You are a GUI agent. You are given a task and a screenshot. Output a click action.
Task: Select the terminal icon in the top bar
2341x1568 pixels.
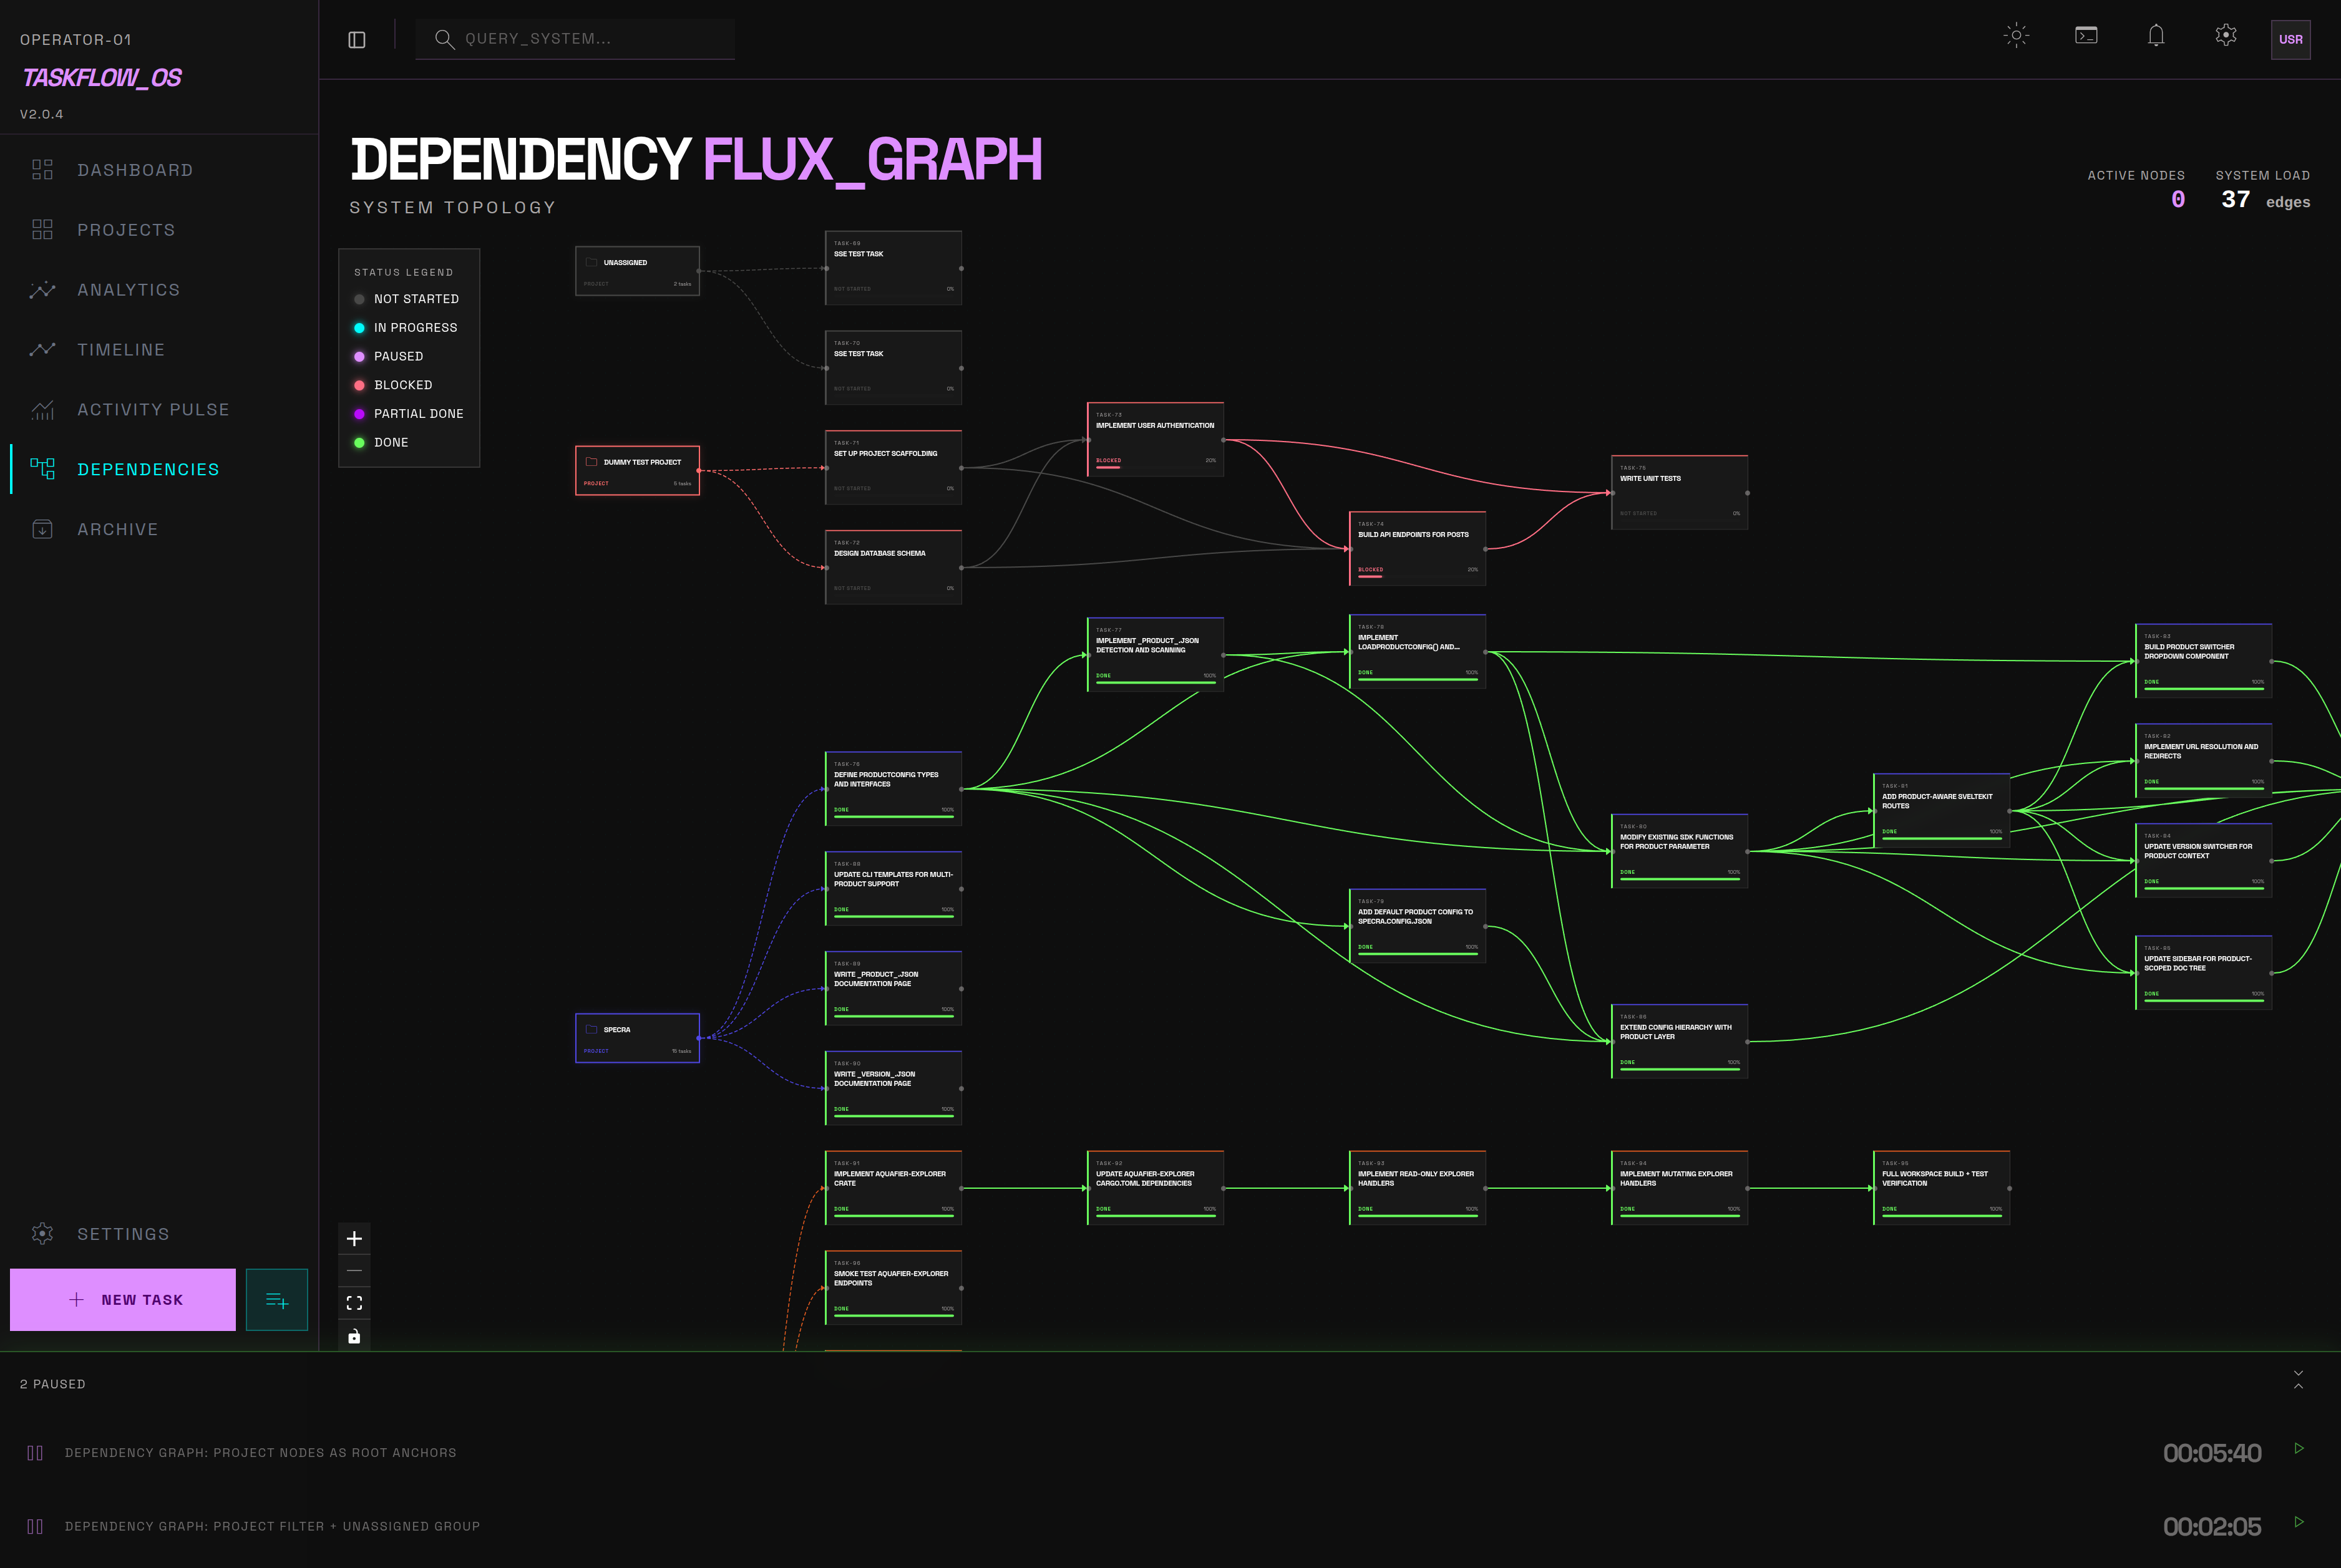tap(2086, 36)
